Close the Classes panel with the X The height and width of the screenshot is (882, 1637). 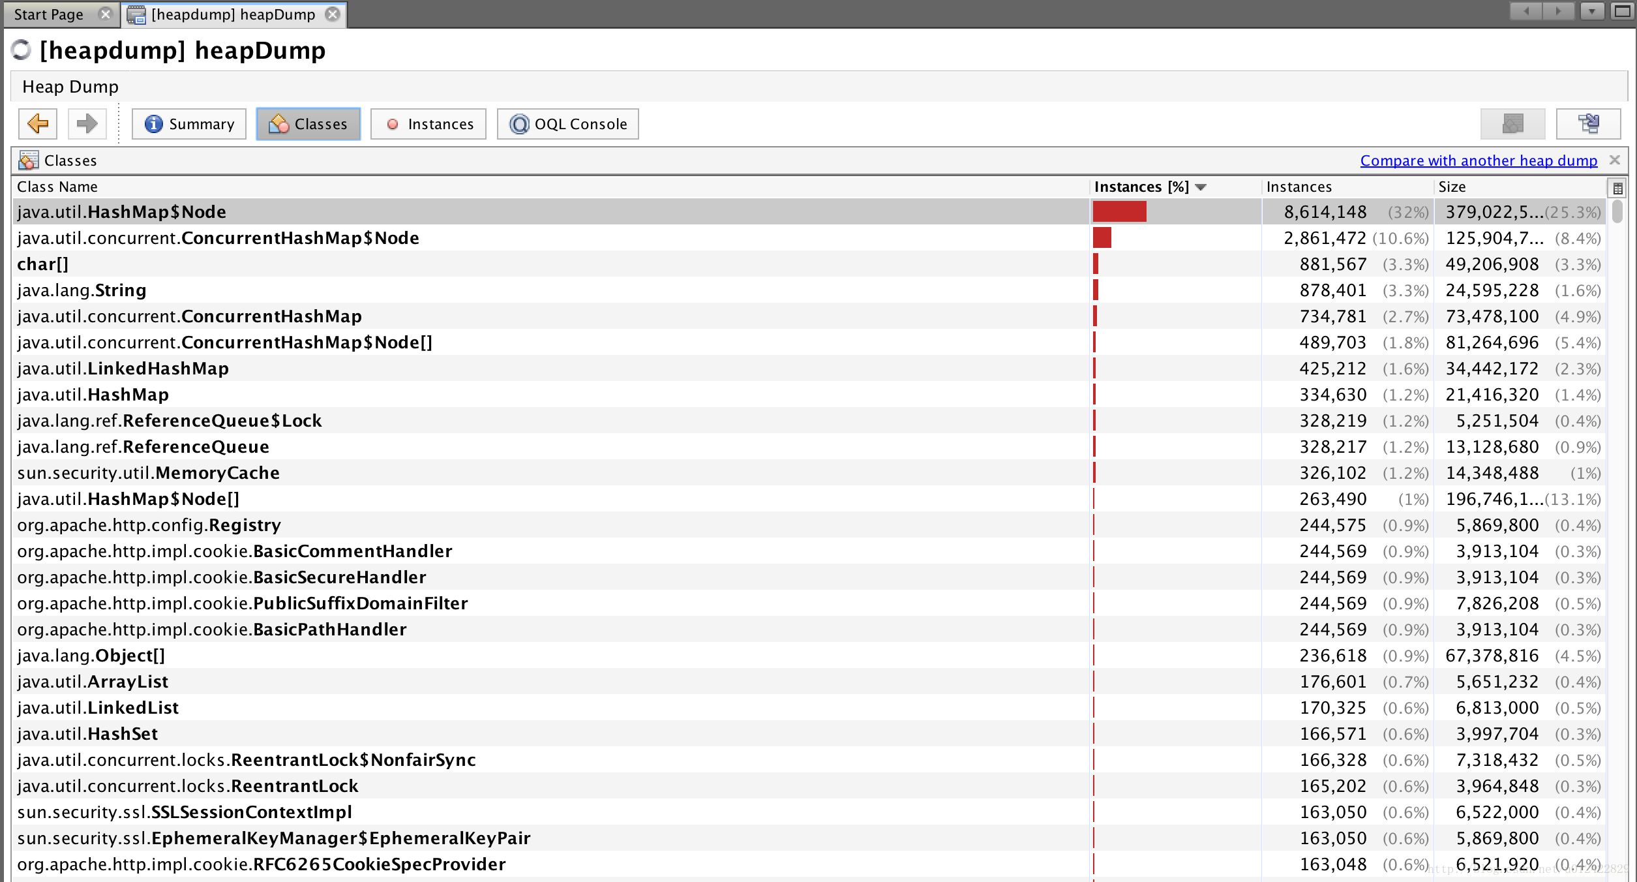[x=1615, y=160]
